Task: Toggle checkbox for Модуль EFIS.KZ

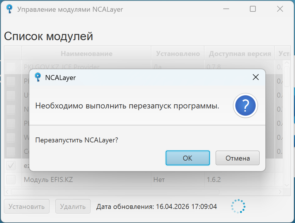Action: pos(11,180)
